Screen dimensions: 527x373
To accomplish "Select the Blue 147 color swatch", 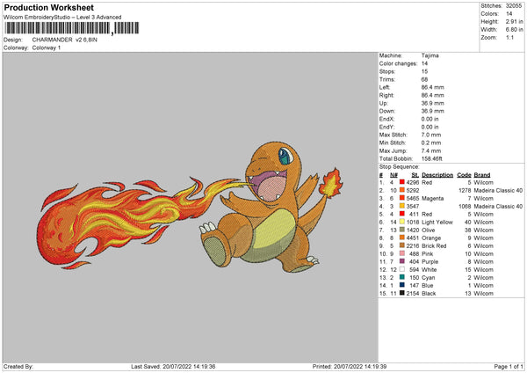I will (402, 285).
